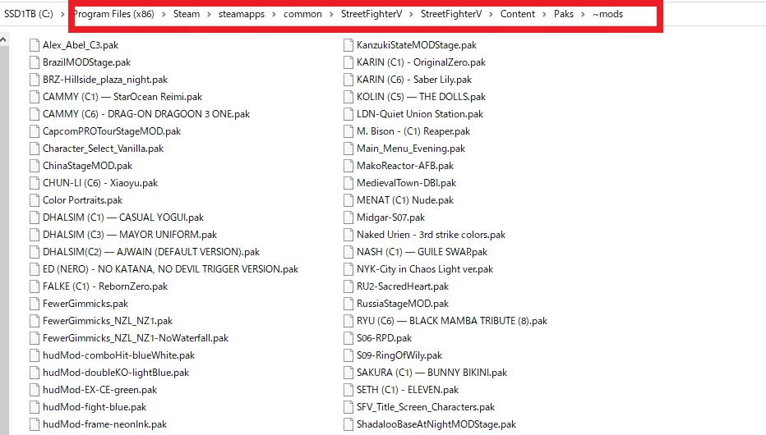Viewport: 766px width, 435px height.
Task: Click the scroll up arrow of the file list
Action: pyautogui.click(x=3, y=40)
